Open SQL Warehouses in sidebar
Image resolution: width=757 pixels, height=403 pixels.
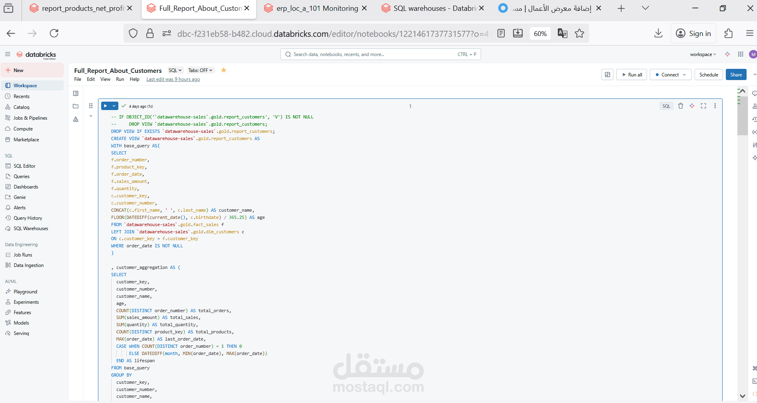32,229
